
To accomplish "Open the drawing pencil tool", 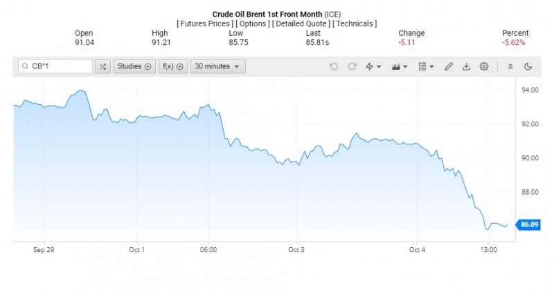I will [x=449, y=66].
